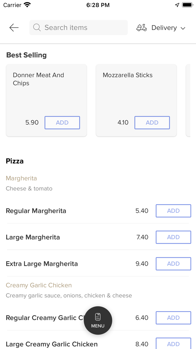
Task: Select the Pizza section header
Action: click(14, 161)
